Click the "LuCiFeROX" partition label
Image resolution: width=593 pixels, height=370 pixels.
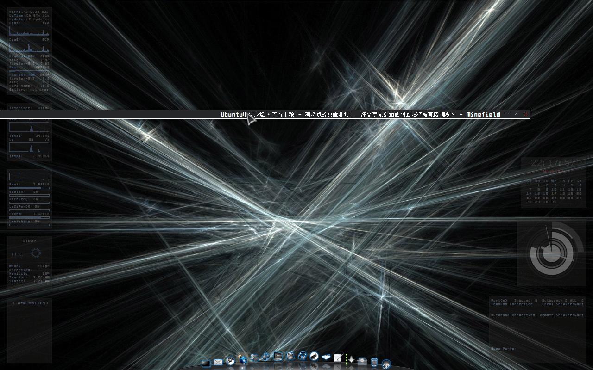pyautogui.click(x=20, y=206)
